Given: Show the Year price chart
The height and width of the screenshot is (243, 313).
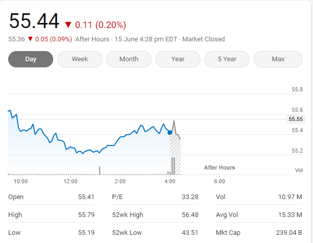Looking at the screenshot, I should pyautogui.click(x=178, y=59).
